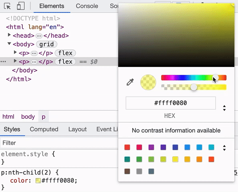Toggle the flex badge on first p
This screenshot has width=238, height=192.
click(65, 53)
